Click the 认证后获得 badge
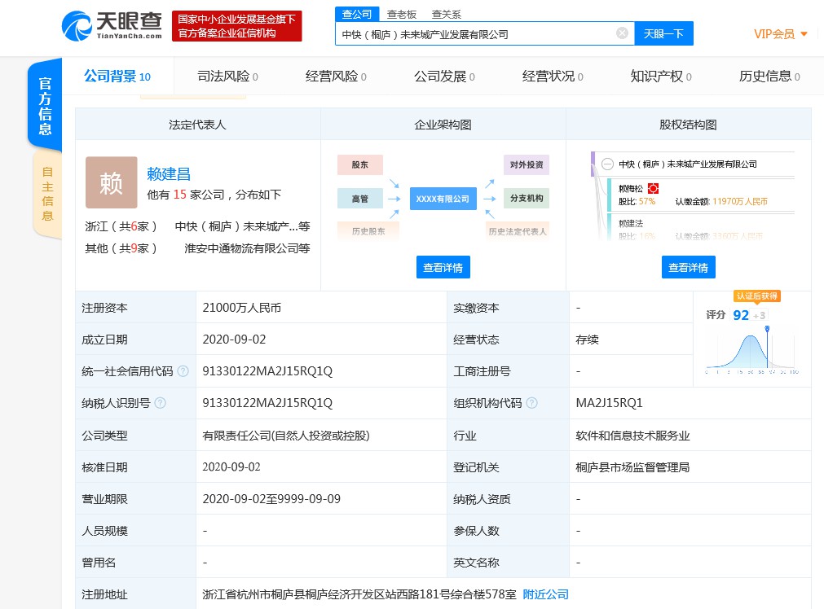 (756, 296)
